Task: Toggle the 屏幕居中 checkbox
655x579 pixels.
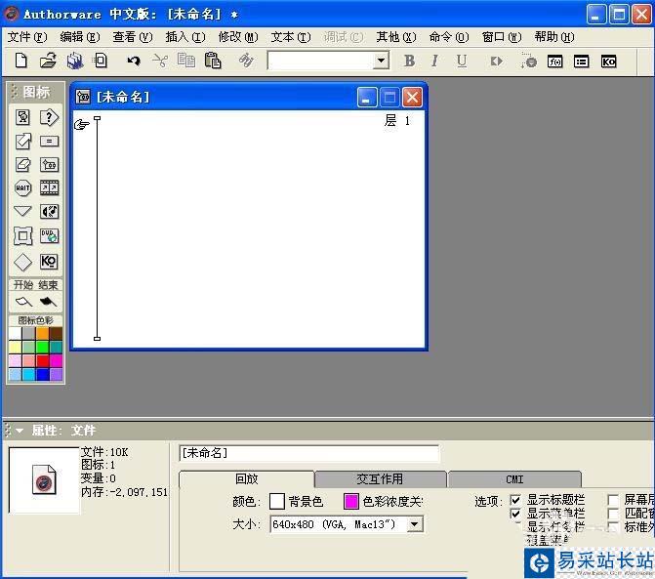Action: (613, 500)
